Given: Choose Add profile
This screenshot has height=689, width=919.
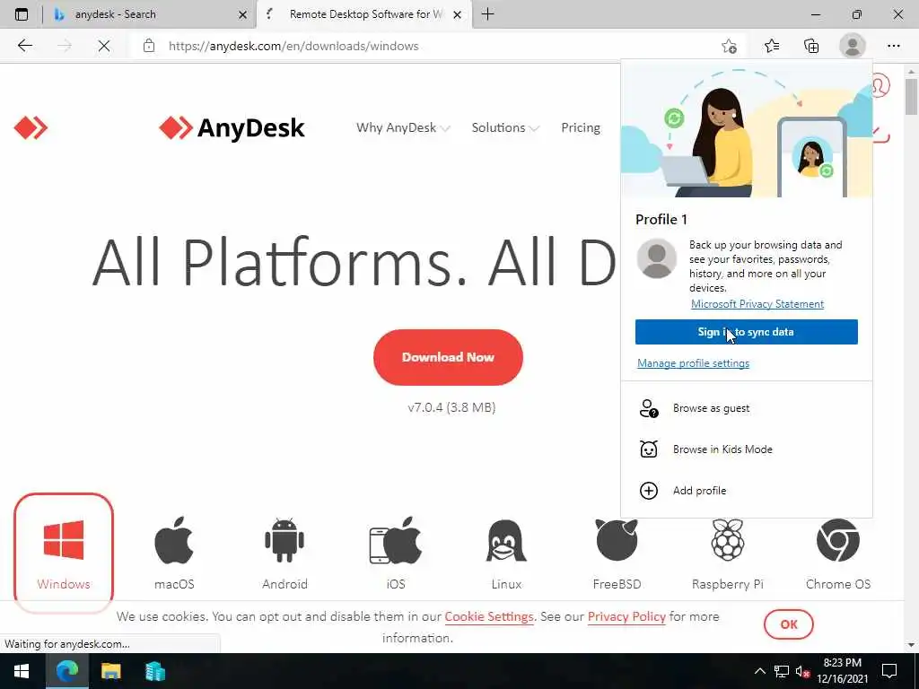Looking at the screenshot, I should click(x=746, y=491).
